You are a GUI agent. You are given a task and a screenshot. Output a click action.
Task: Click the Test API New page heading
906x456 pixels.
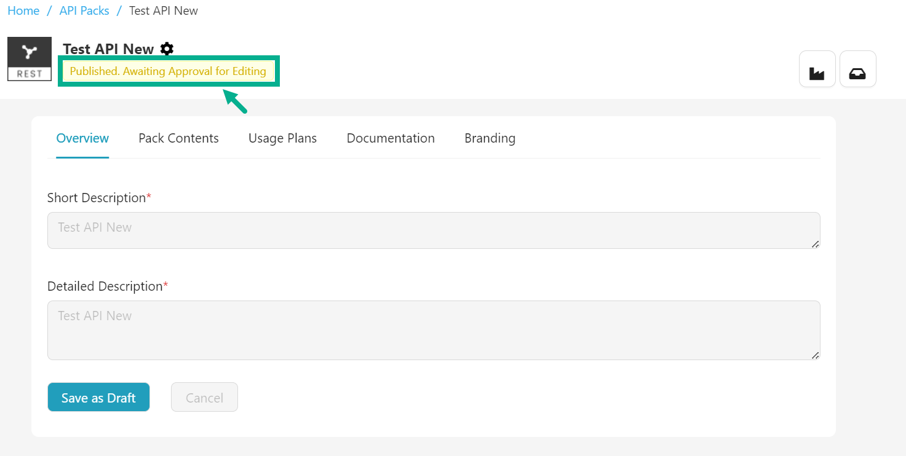[x=108, y=49]
